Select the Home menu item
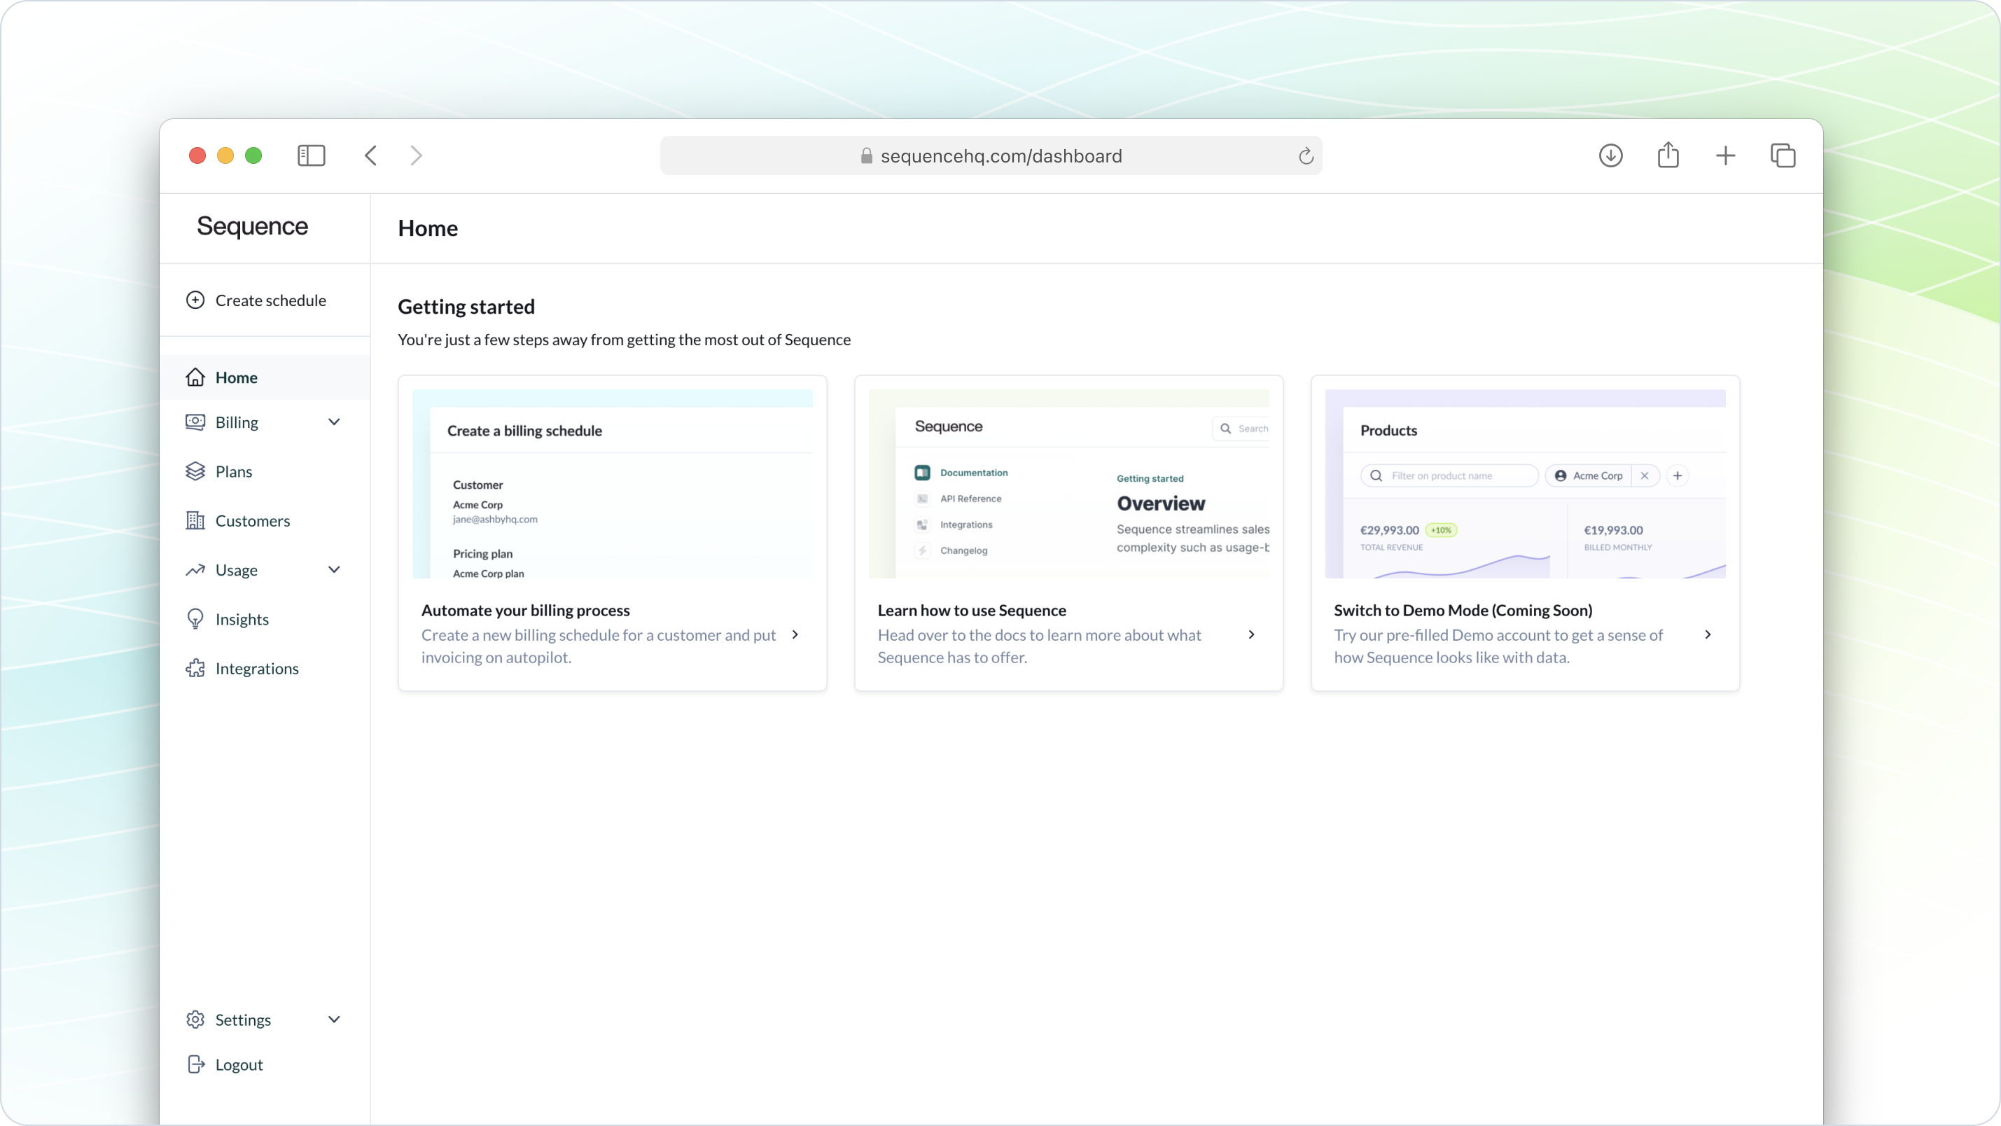This screenshot has height=1126, width=2001. coord(237,377)
